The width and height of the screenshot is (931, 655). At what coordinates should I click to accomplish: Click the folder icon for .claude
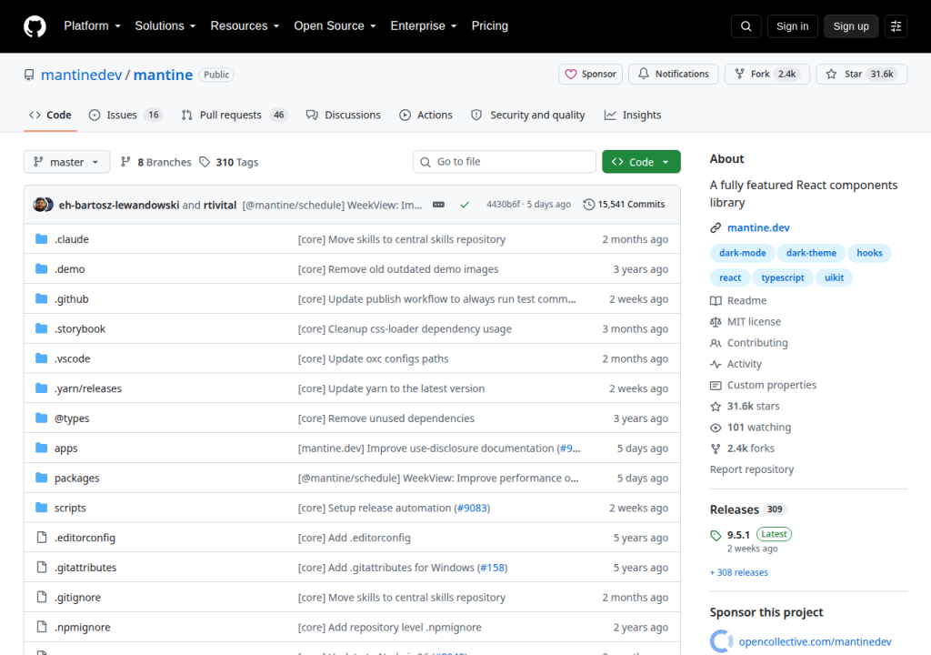[x=42, y=239]
